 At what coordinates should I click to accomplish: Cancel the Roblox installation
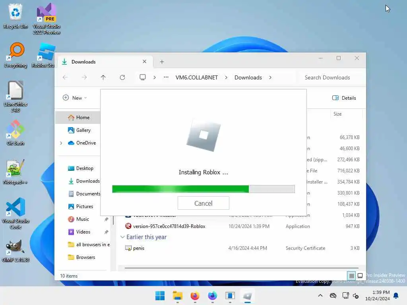[203, 203]
